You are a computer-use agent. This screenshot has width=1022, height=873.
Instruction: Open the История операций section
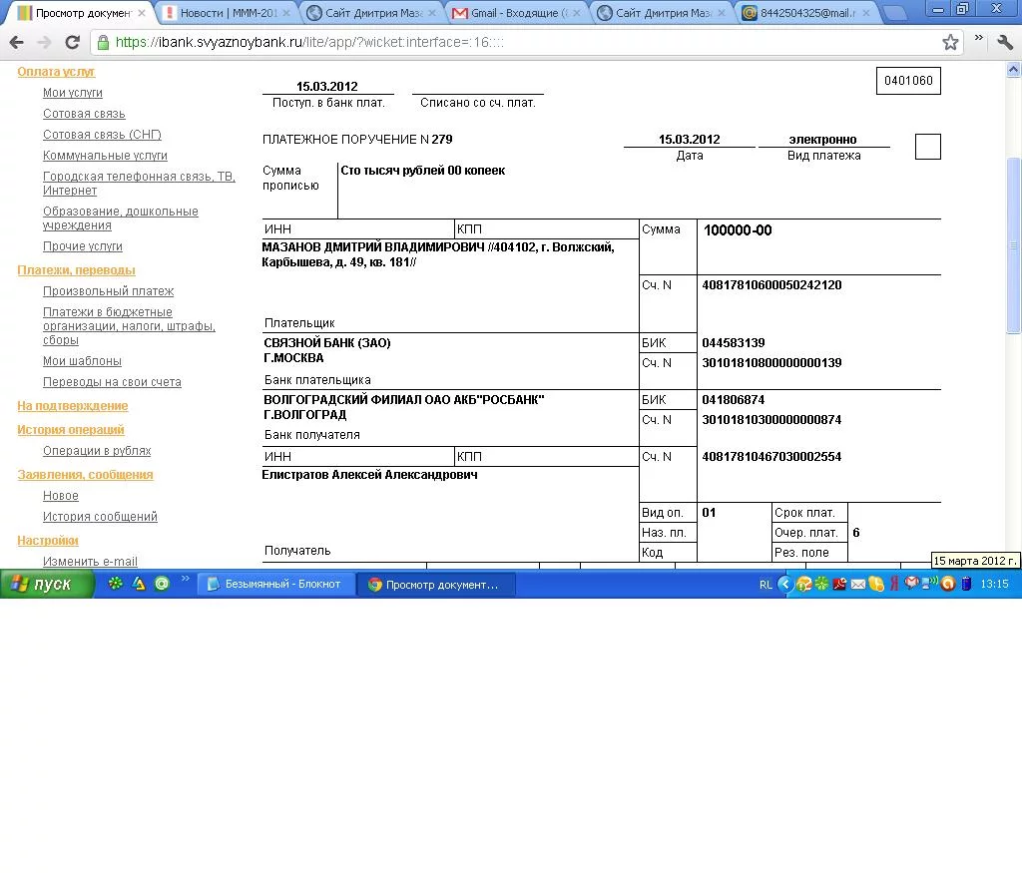click(x=71, y=429)
